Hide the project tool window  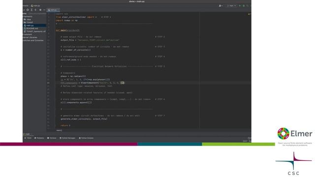click(44, 10)
